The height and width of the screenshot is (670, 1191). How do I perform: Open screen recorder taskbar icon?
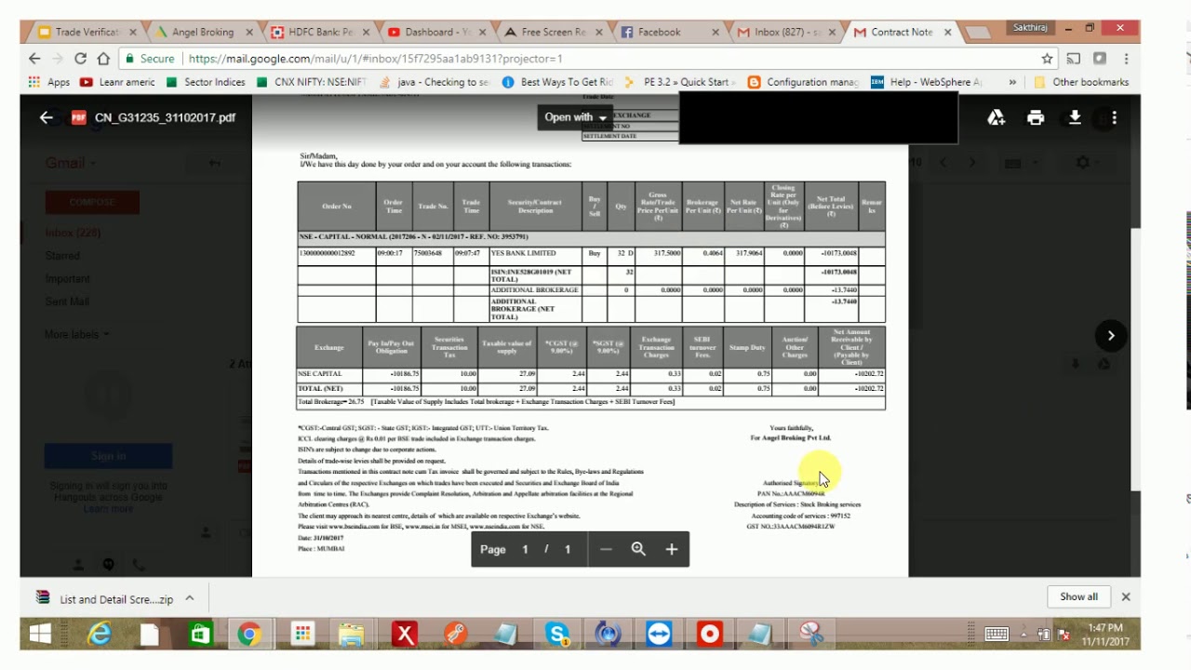710,634
